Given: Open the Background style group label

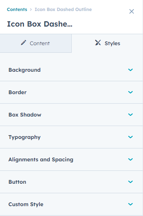Looking at the screenshot, I should [25, 70].
